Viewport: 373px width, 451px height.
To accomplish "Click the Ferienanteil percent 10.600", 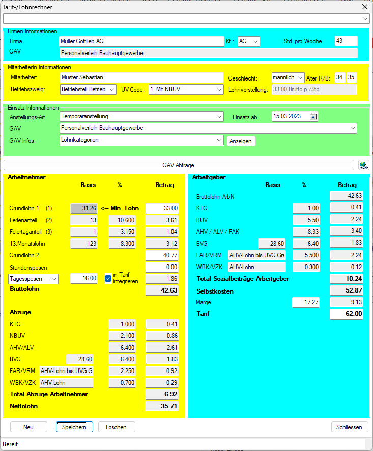I will [x=122, y=220].
